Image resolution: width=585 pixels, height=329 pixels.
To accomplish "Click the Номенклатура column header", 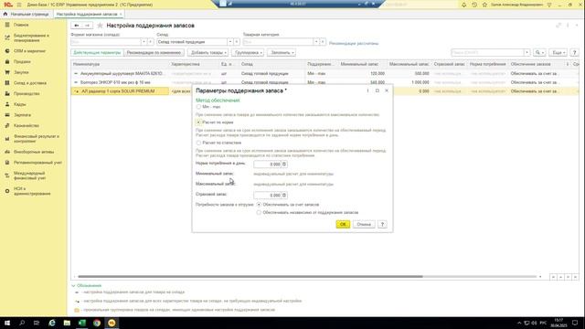I will tap(120, 64).
